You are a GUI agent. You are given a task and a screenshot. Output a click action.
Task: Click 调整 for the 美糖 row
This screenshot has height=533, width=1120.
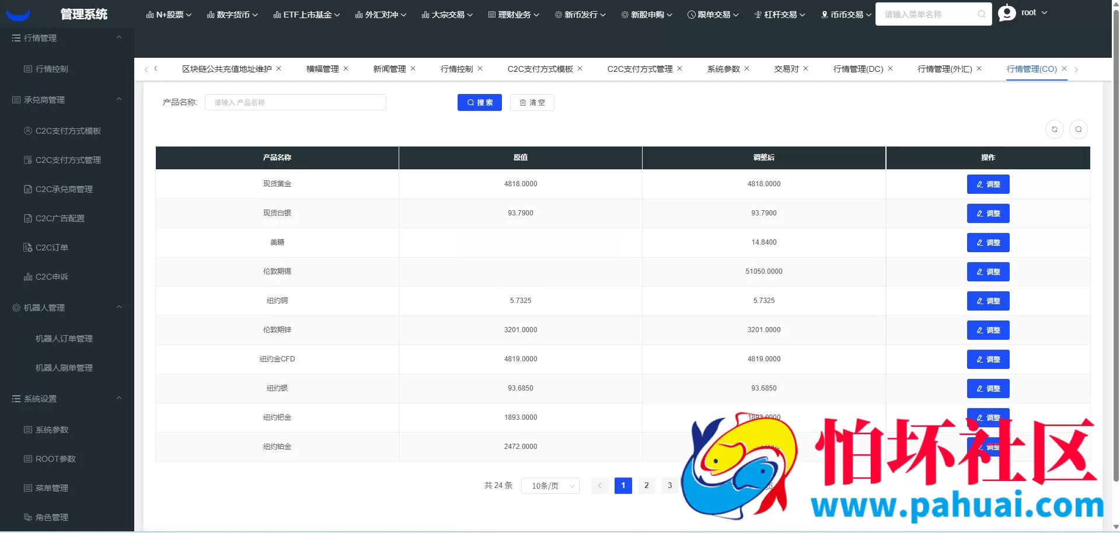(x=988, y=242)
